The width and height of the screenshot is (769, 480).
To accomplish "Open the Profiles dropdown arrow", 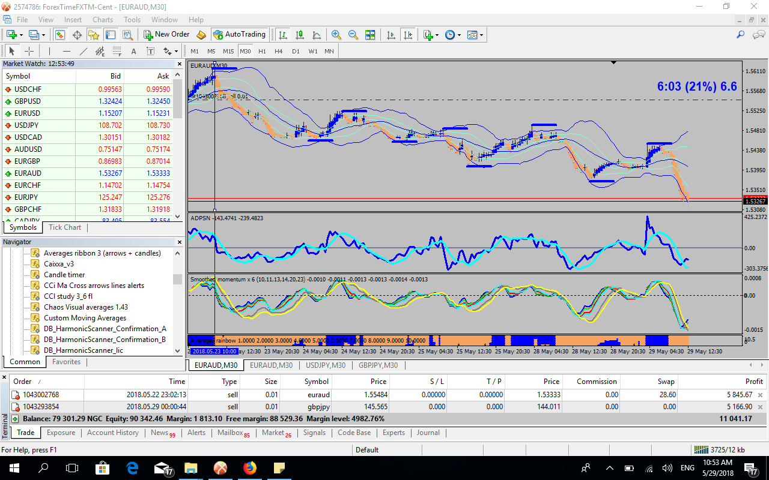I will point(42,35).
